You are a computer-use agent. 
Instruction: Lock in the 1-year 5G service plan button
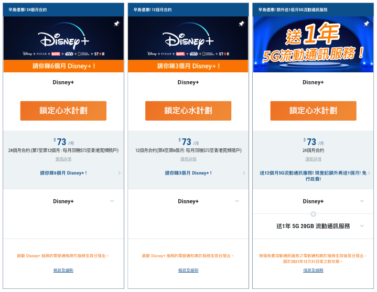click(x=313, y=111)
